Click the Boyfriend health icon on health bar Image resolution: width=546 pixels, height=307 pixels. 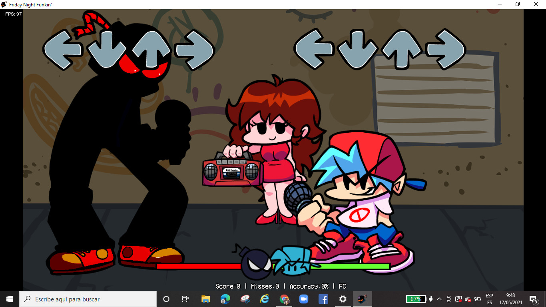pos(292,261)
